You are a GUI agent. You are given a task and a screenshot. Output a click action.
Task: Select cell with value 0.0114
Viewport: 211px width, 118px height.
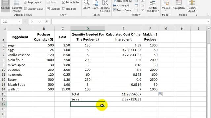coord(123,85)
